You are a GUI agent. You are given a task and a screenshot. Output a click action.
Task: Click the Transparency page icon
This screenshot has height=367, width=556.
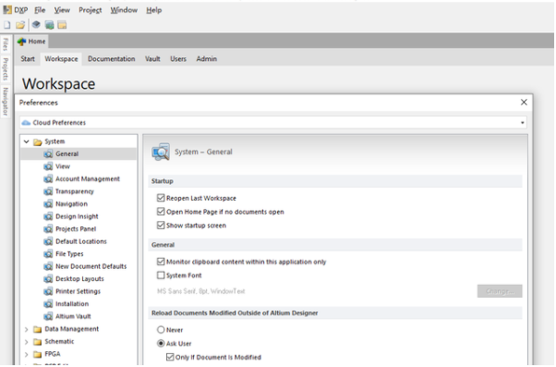[48, 191]
